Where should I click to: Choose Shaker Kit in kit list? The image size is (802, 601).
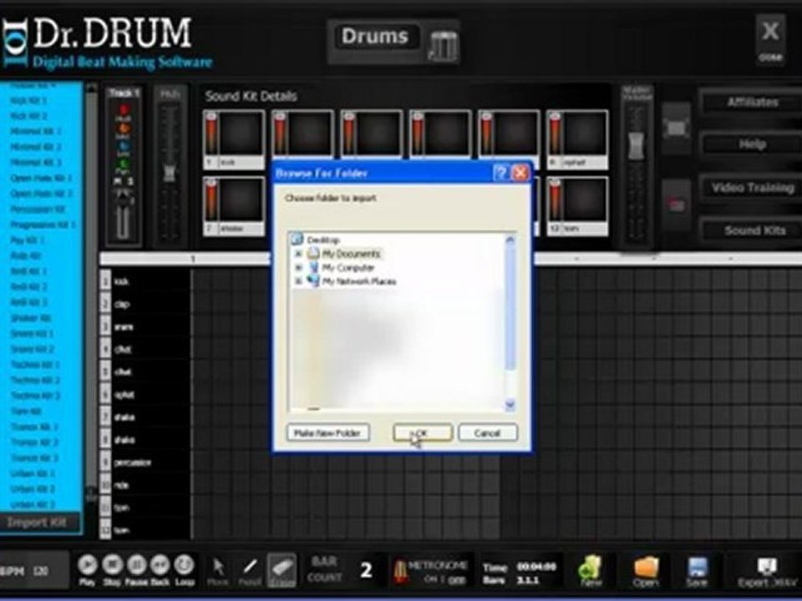[31, 318]
